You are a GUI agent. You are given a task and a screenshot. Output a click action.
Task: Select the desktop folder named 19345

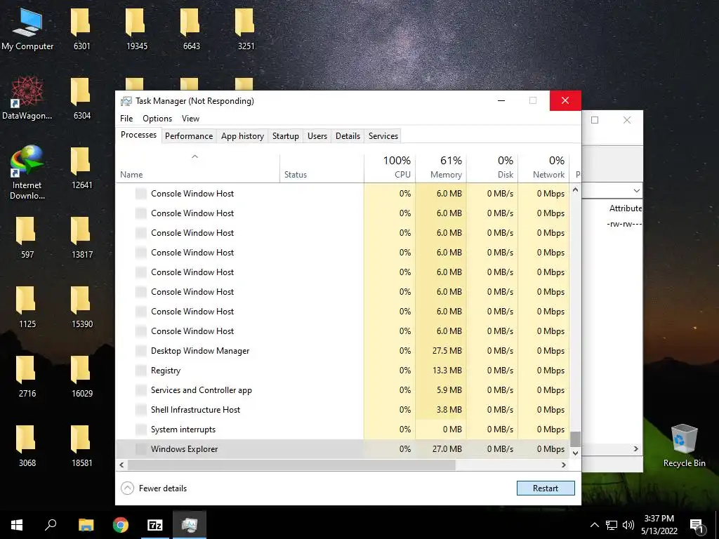(x=137, y=28)
